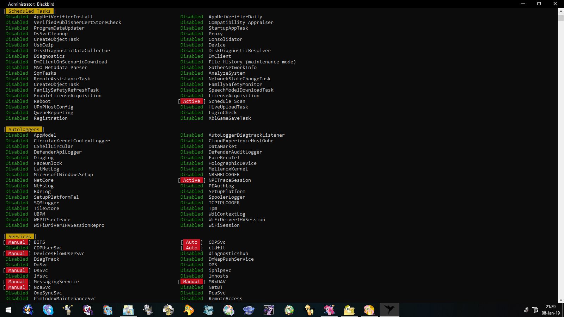Launch the white pony with purple mane icon
564x317 pixels.
(88, 310)
